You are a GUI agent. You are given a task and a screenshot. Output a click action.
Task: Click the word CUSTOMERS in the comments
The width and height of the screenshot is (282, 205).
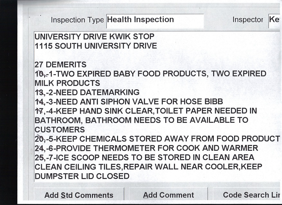click(60, 130)
